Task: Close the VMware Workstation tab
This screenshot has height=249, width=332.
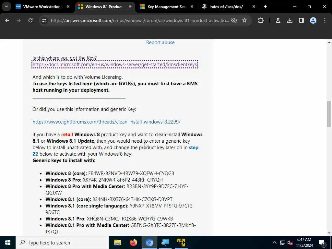Action: click(x=68, y=7)
